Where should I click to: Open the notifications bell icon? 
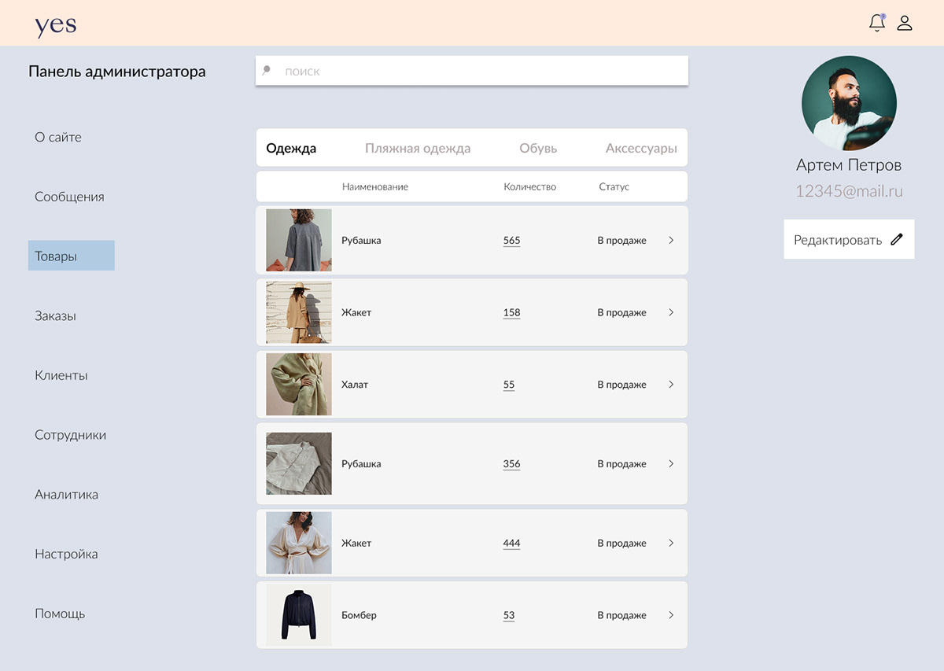pos(876,23)
